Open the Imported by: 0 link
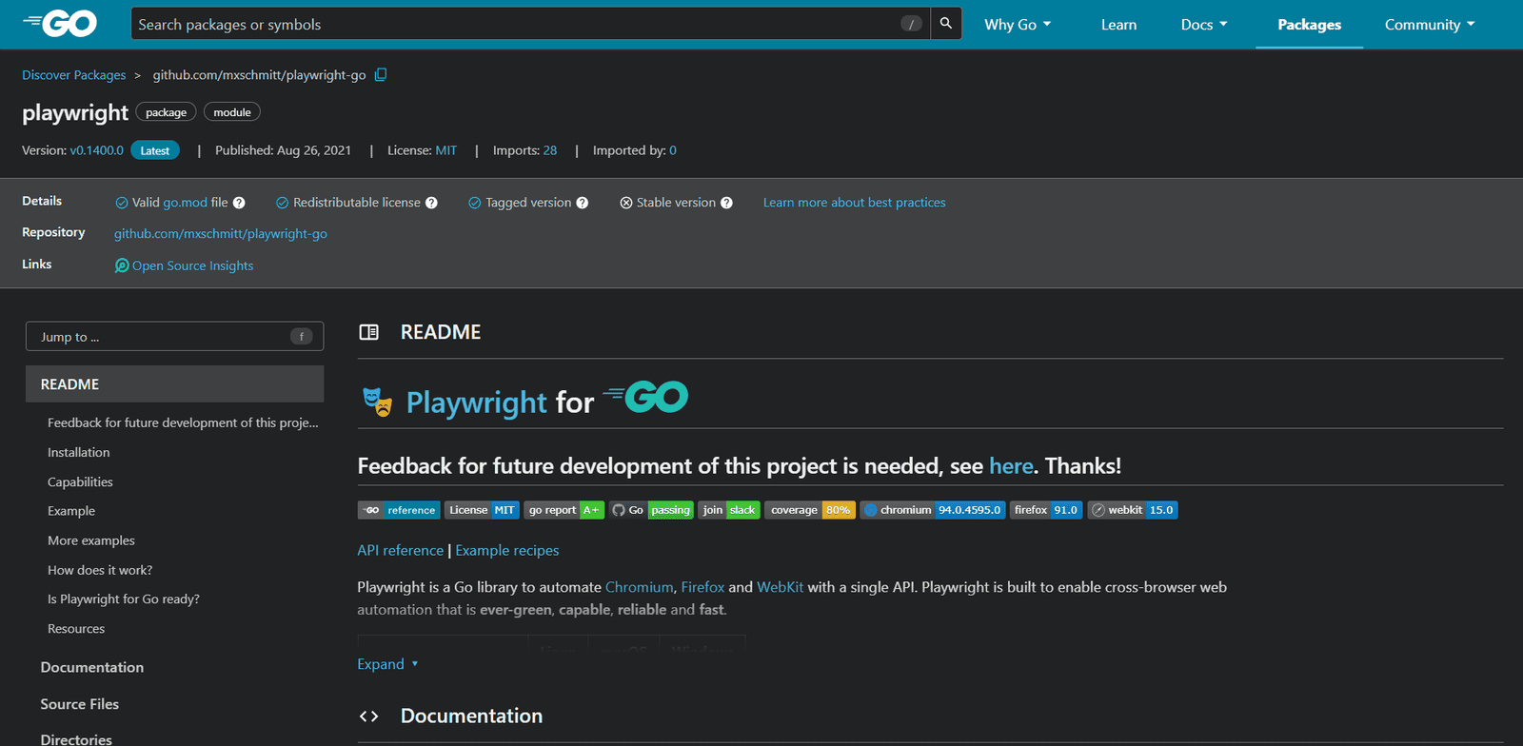 pyautogui.click(x=673, y=150)
